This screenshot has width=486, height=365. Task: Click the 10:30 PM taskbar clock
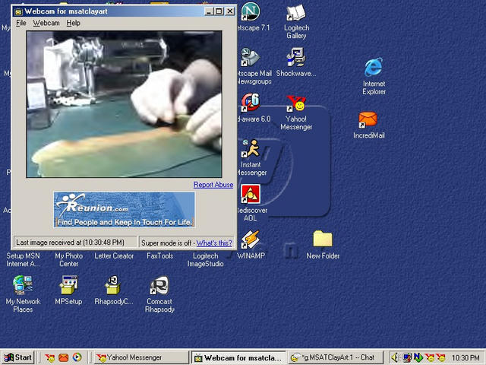click(x=465, y=358)
